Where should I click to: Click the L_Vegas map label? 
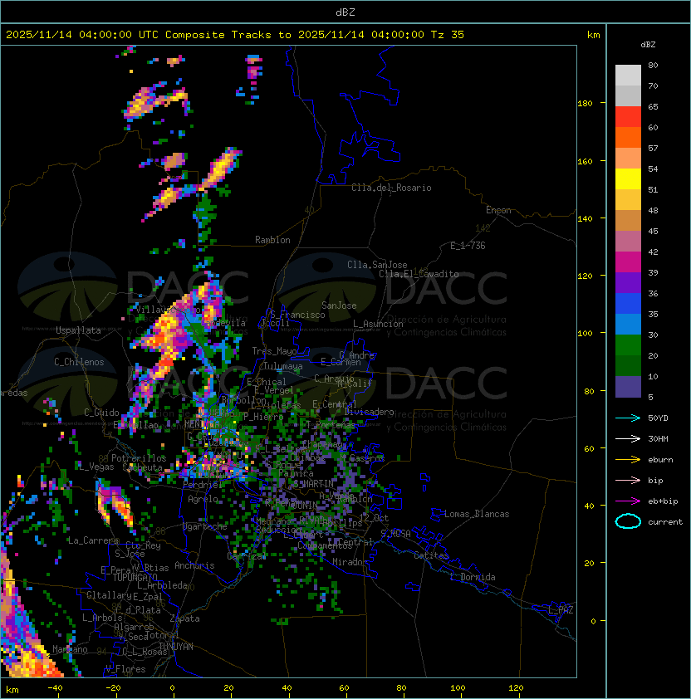(x=96, y=467)
